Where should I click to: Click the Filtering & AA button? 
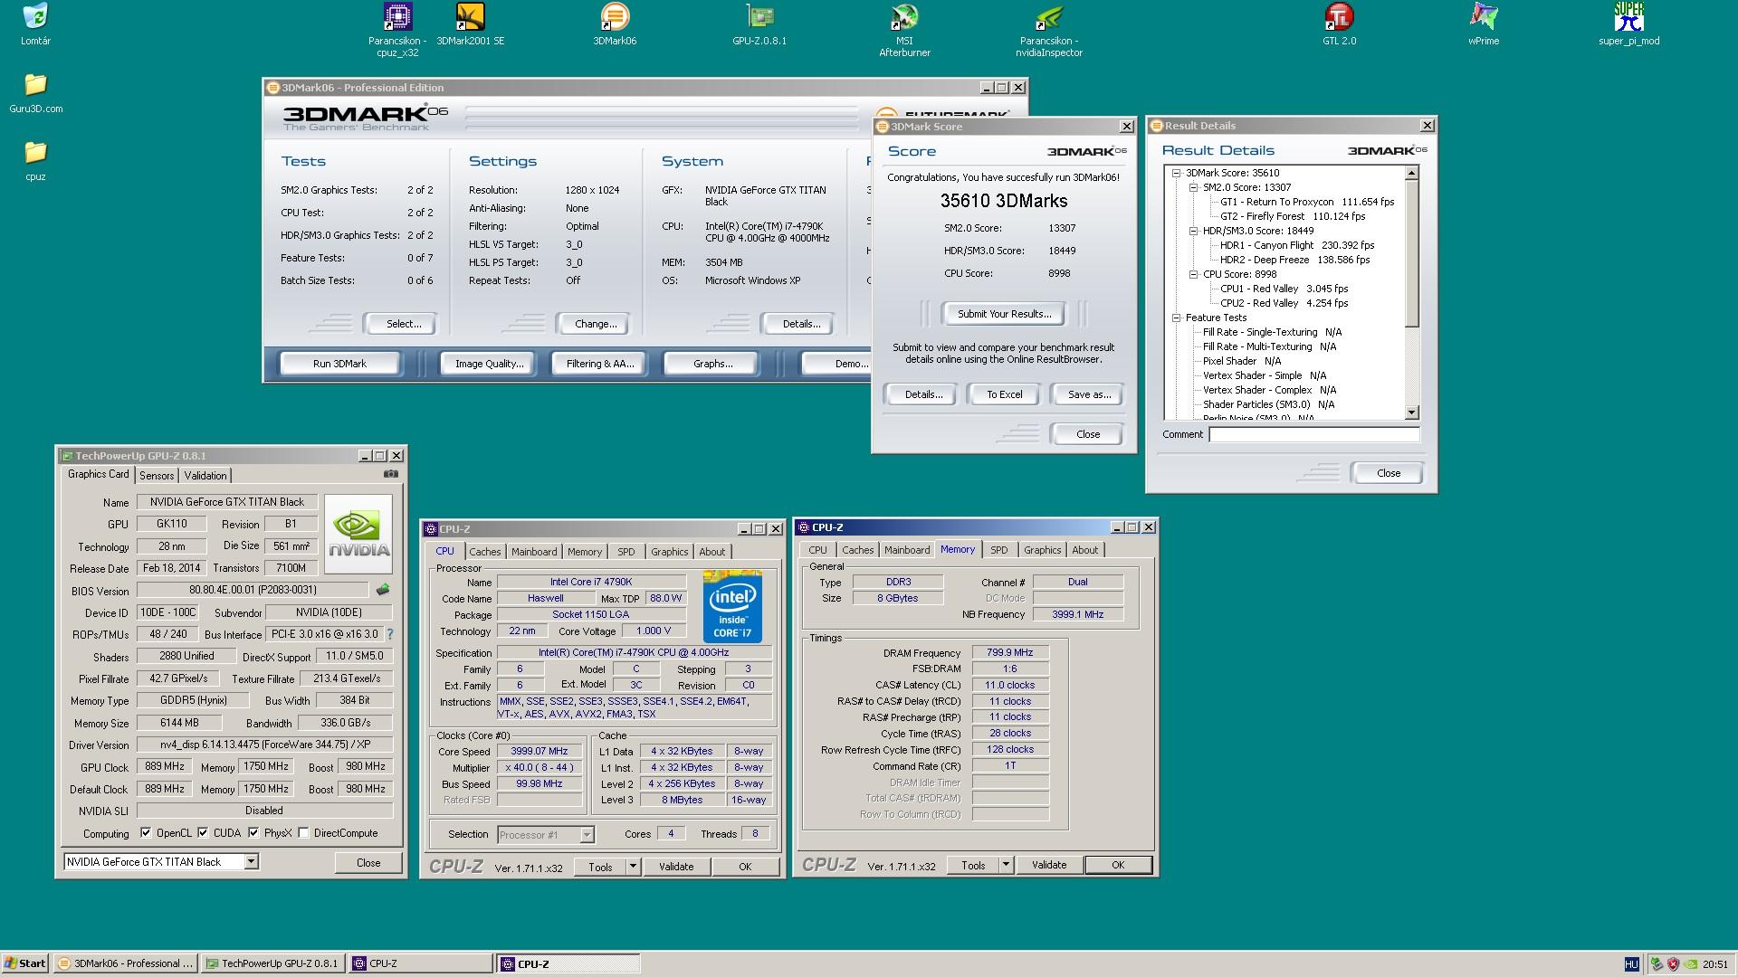[x=599, y=364]
